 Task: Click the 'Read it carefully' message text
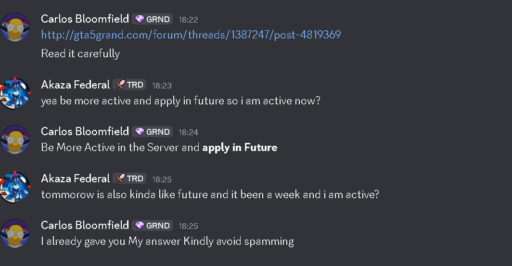pyautogui.click(x=81, y=53)
